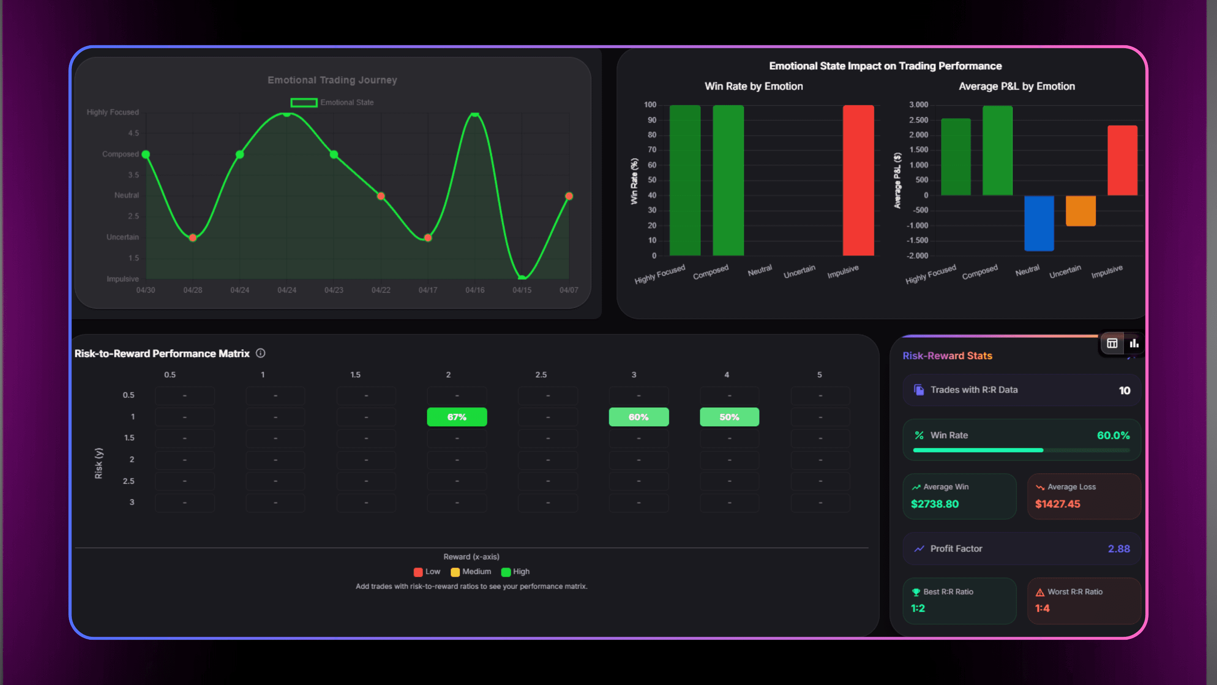
Task: Switch Risk-Reward Stats to table view icon
Action: [1112, 344]
